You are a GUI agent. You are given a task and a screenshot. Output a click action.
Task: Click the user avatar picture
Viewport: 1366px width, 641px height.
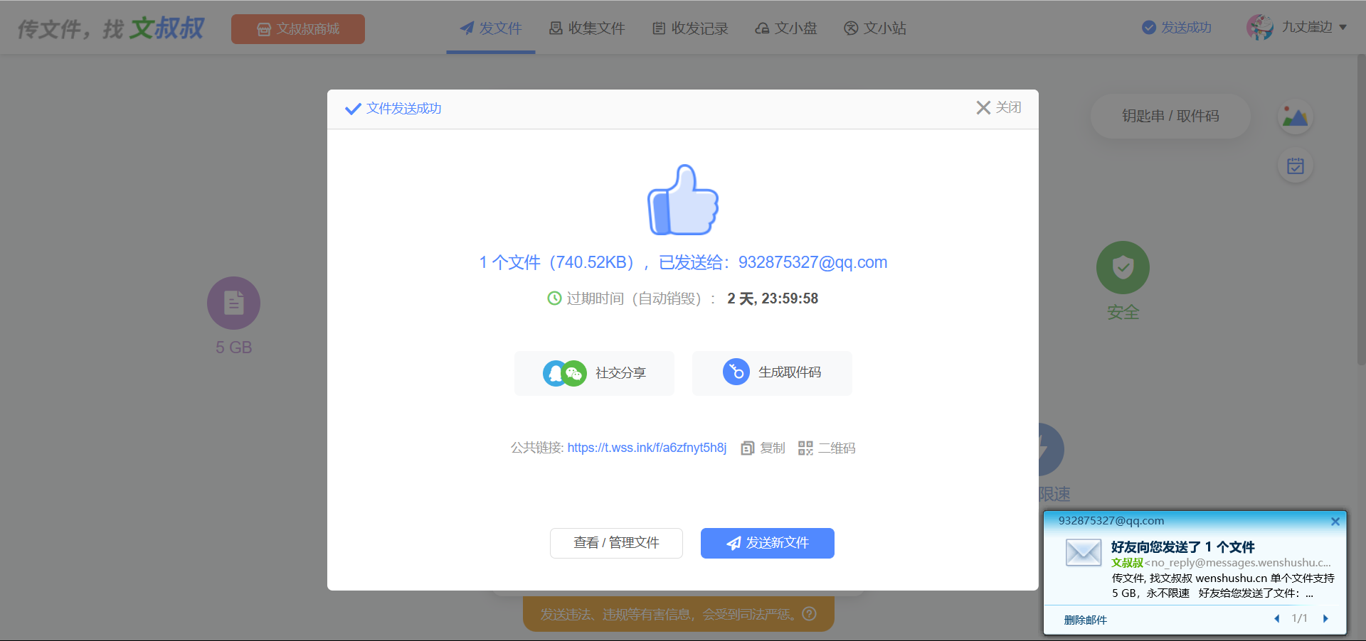pos(1260,27)
